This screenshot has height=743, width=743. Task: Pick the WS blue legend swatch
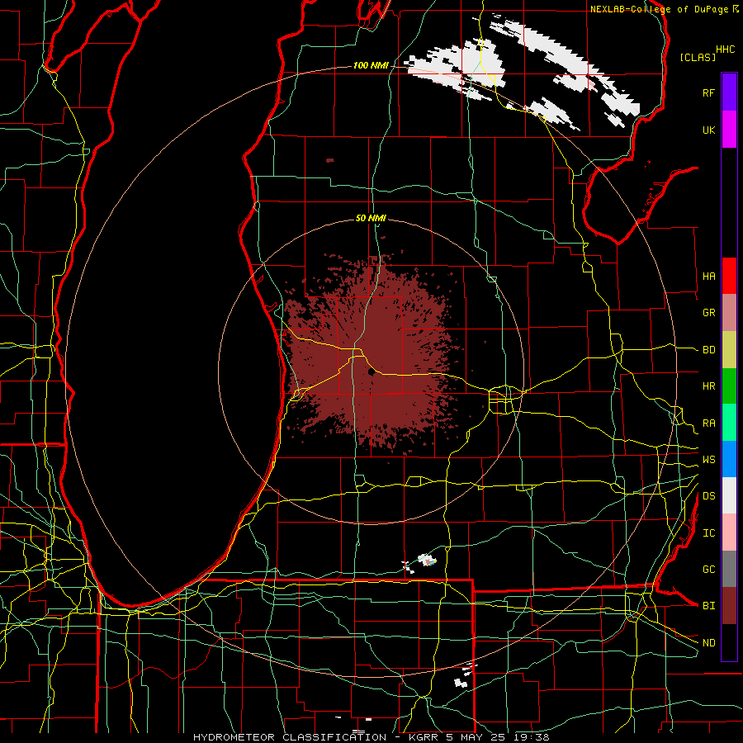click(x=729, y=459)
